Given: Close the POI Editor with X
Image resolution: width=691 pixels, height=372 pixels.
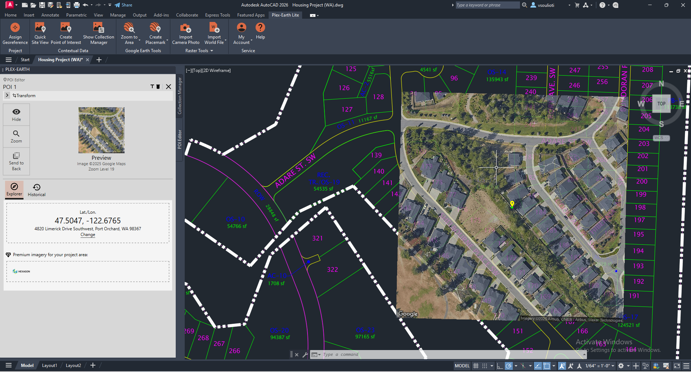Looking at the screenshot, I should [169, 87].
